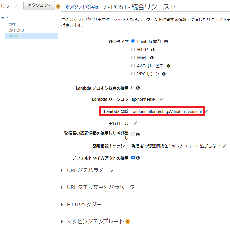Collapse the root / resource tree node

(x=3, y=18)
